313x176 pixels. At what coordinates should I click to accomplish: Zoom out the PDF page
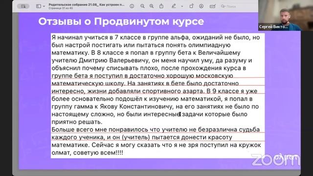[142, 6]
